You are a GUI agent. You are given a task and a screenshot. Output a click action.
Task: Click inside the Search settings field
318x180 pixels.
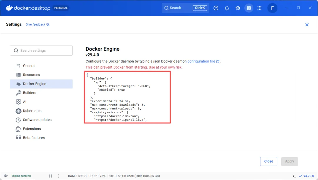click(x=41, y=50)
